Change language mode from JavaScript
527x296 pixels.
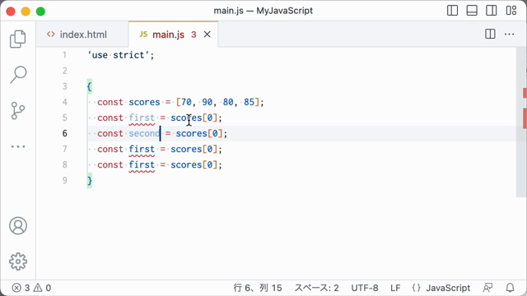coord(441,288)
